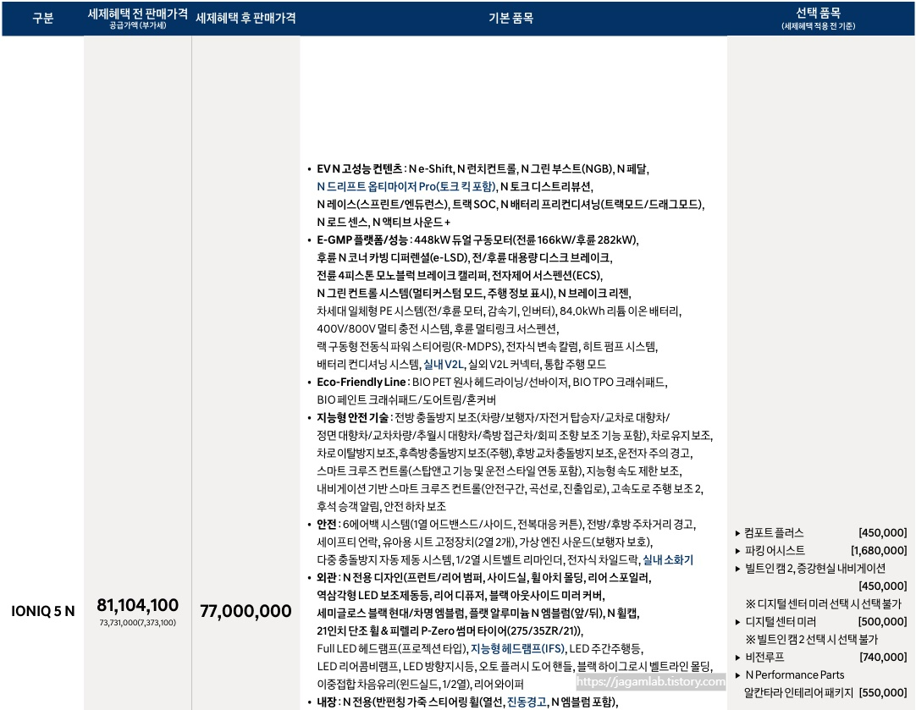Click the blue '실내 V2L' text
916x710 pixels.
[x=444, y=365]
